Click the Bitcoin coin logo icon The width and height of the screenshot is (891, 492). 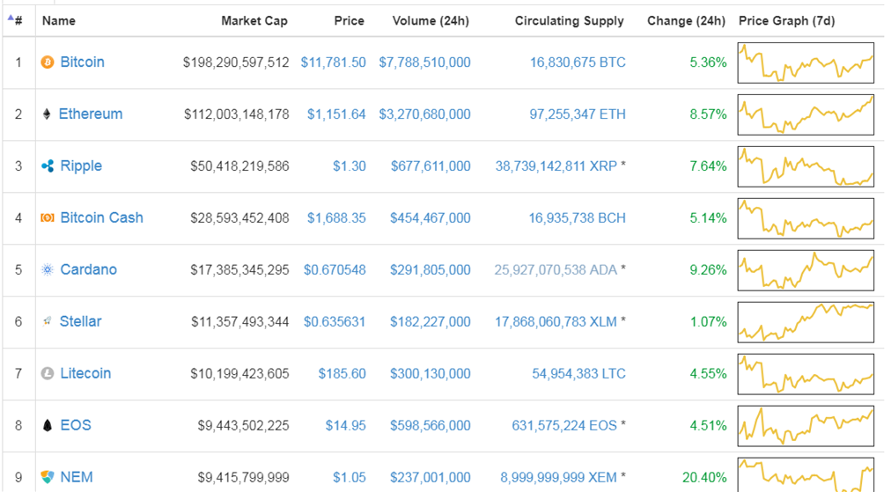pos(48,62)
